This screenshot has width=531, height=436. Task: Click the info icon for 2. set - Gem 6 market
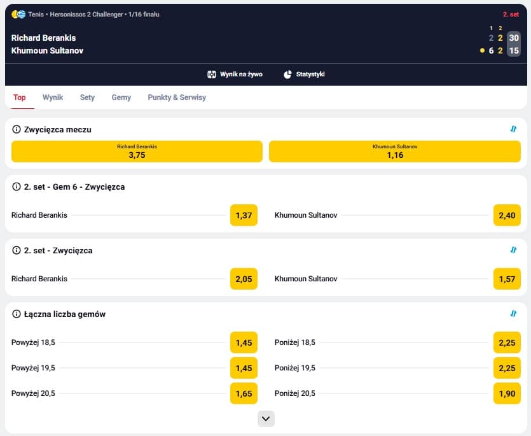(x=16, y=187)
